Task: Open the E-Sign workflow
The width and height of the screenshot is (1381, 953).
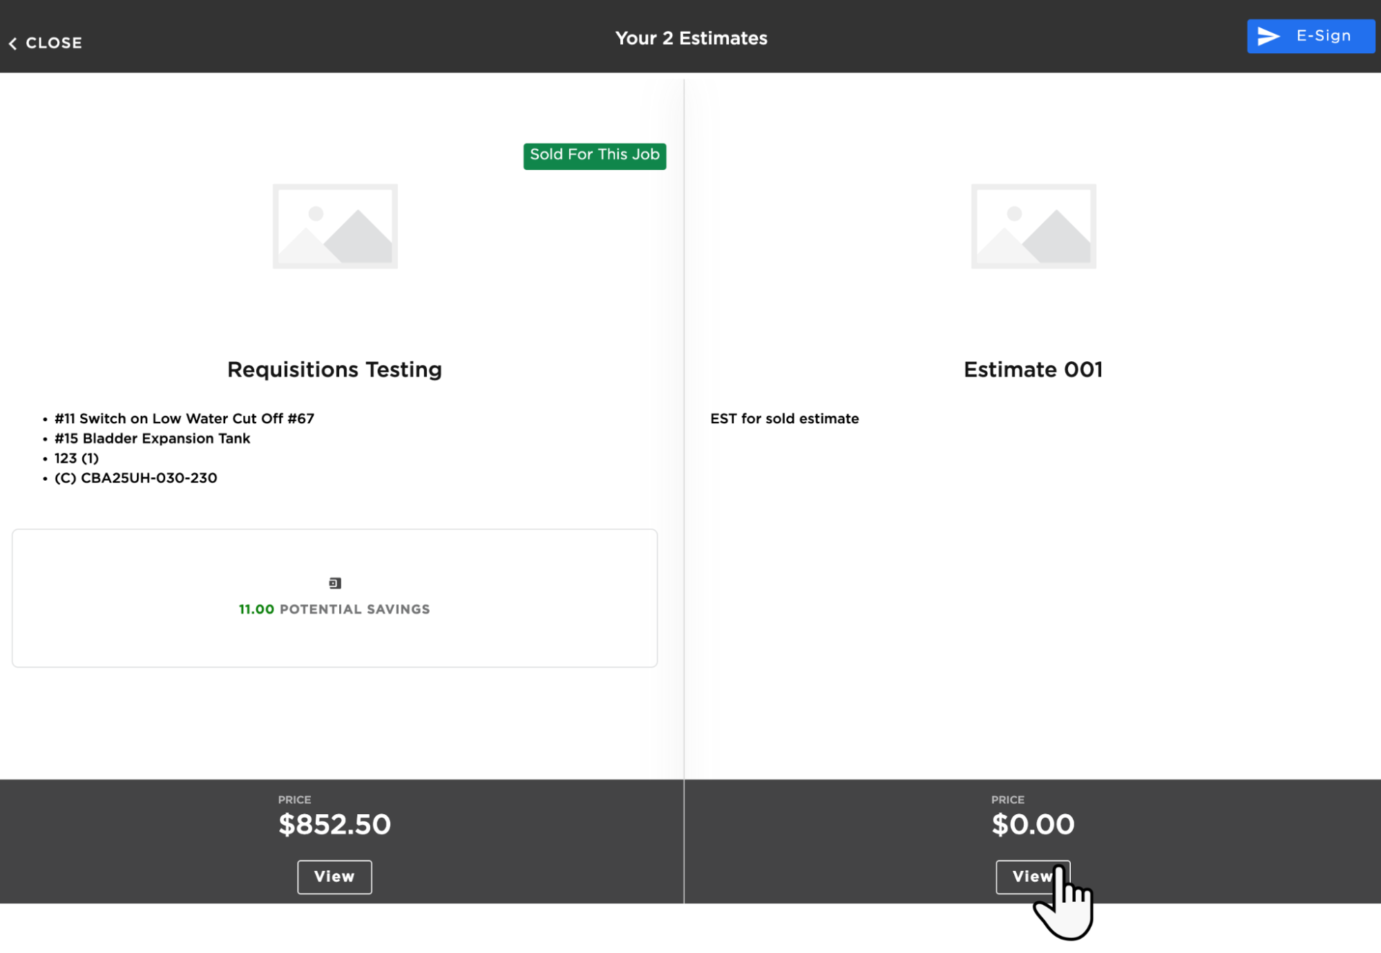Action: (x=1310, y=36)
